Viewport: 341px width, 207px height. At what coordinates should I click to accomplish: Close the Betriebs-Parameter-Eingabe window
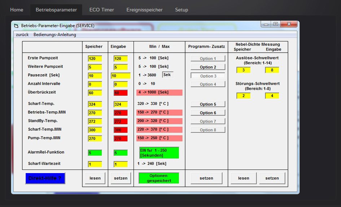(x=289, y=24)
